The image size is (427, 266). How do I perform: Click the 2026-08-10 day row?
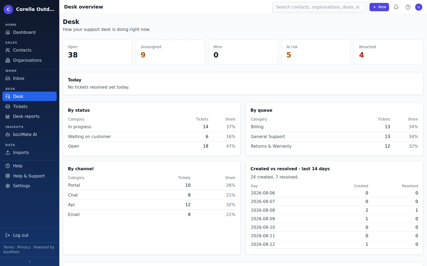coord(334,227)
